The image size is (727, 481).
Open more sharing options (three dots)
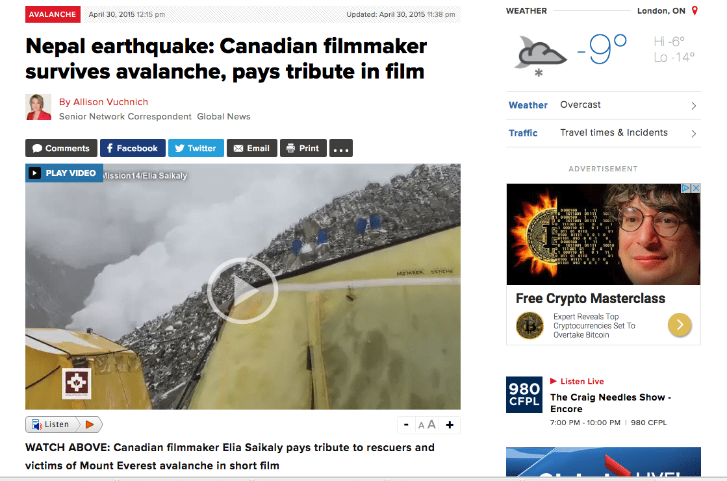pos(341,148)
